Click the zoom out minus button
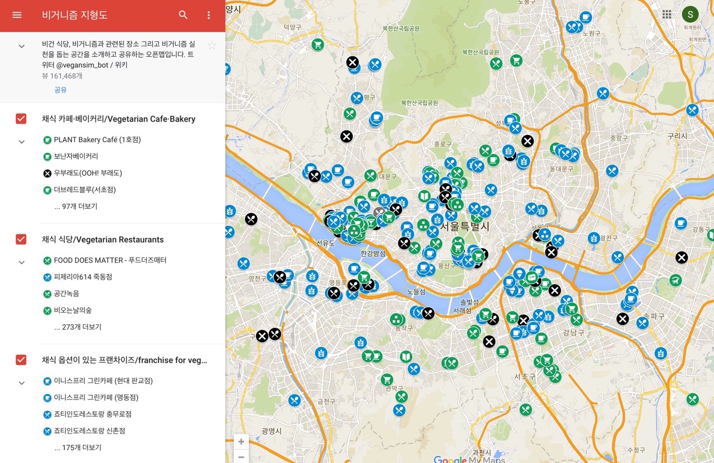 (x=241, y=457)
